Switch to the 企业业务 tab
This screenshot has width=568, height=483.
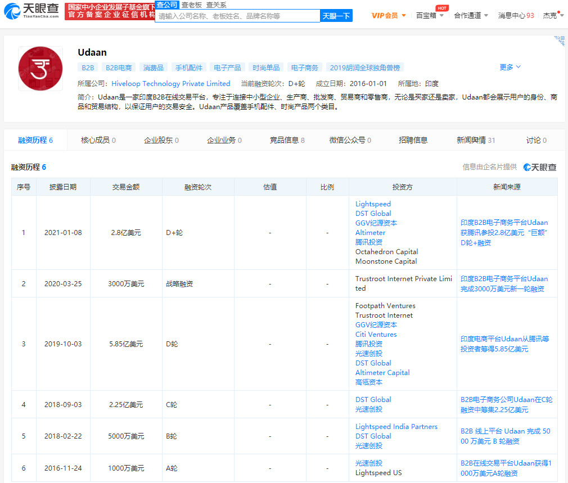(x=224, y=140)
